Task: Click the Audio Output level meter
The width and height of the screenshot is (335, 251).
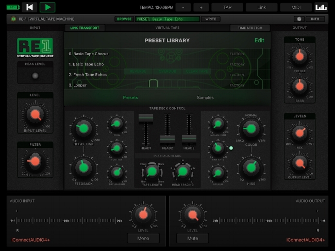Action: pos(269,221)
